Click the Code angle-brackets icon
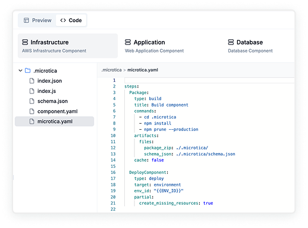 (x=63, y=20)
